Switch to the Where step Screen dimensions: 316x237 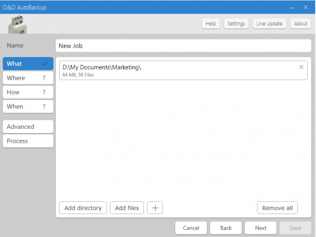28,78
